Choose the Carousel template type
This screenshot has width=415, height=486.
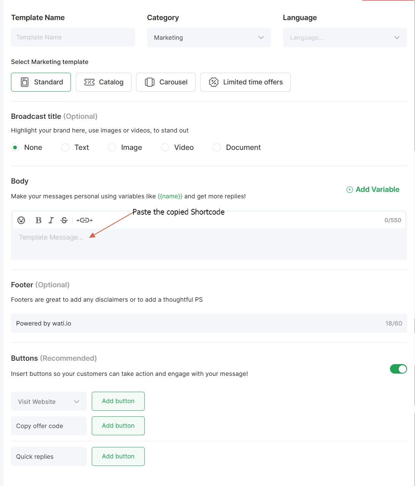pyautogui.click(x=166, y=82)
